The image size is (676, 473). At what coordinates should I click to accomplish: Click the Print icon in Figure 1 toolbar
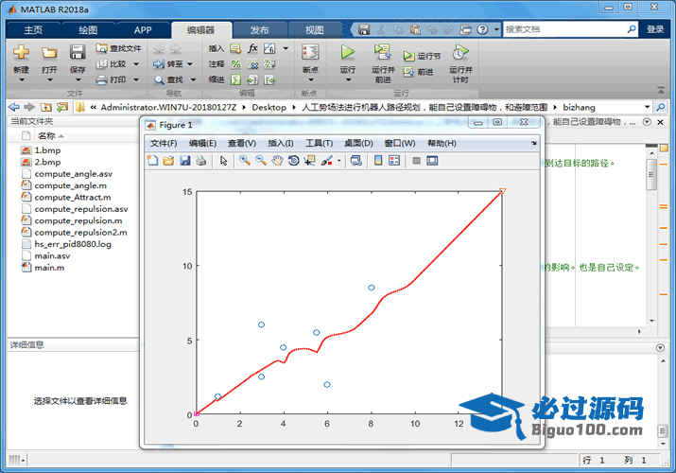(200, 161)
